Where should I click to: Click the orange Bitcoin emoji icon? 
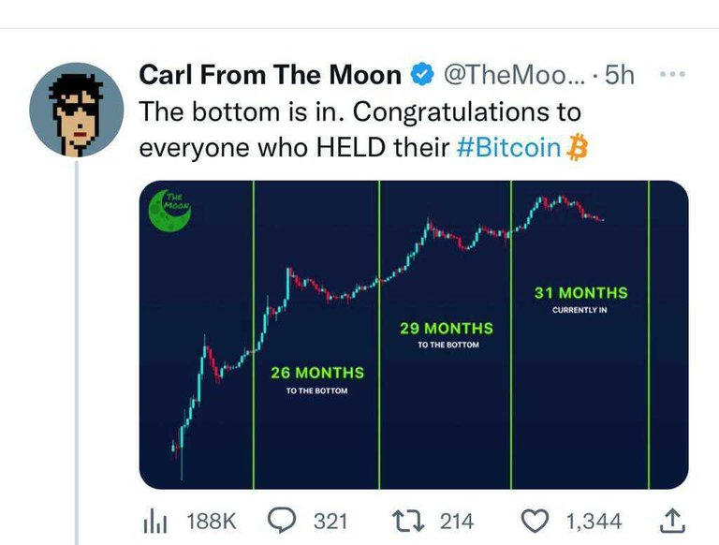coord(579,147)
